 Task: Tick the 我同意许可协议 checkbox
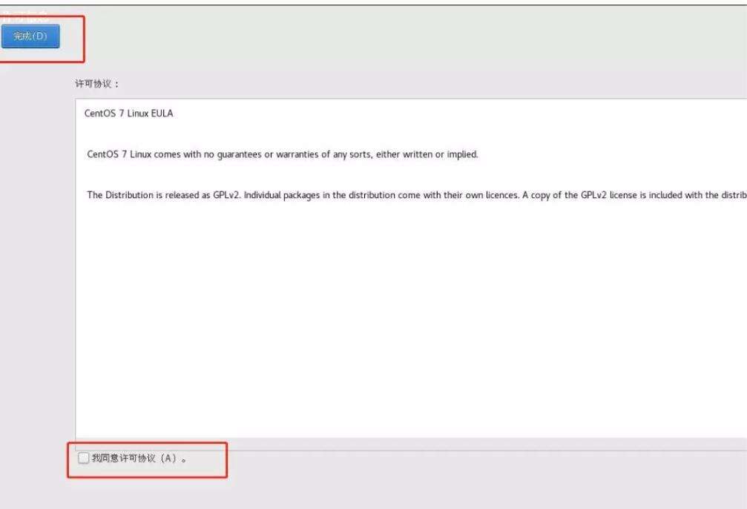tap(83, 458)
